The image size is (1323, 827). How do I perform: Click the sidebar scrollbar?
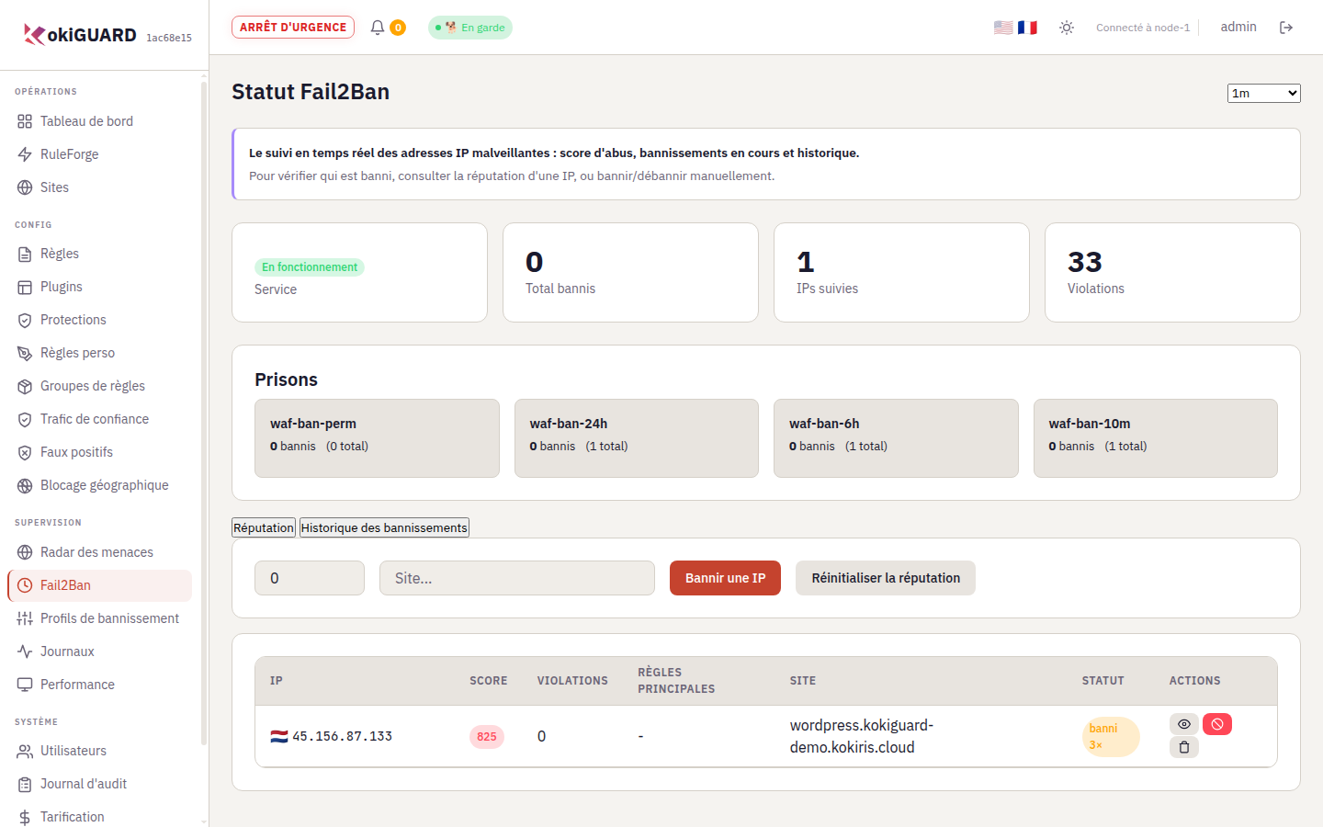click(203, 413)
